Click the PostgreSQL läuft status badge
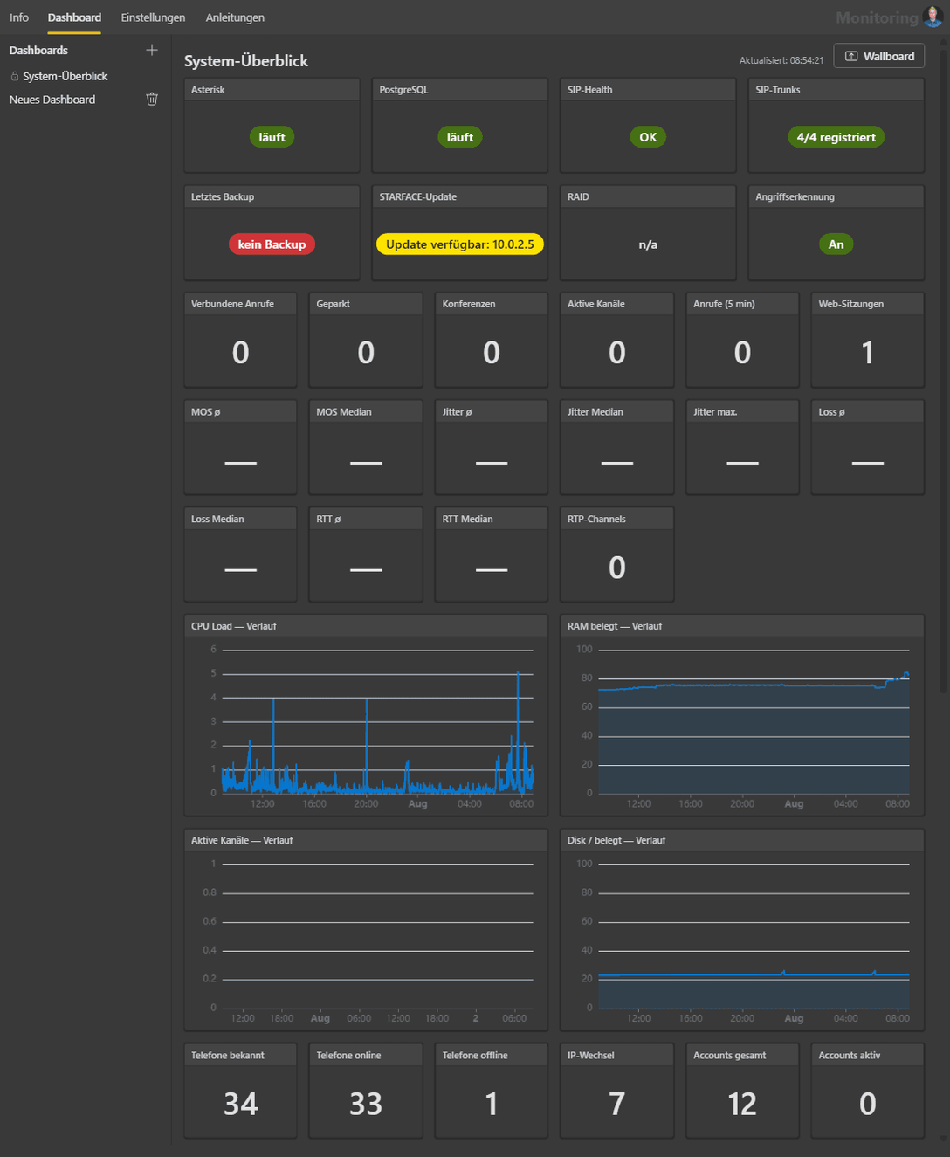This screenshot has width=950, height=1157. 460,137
